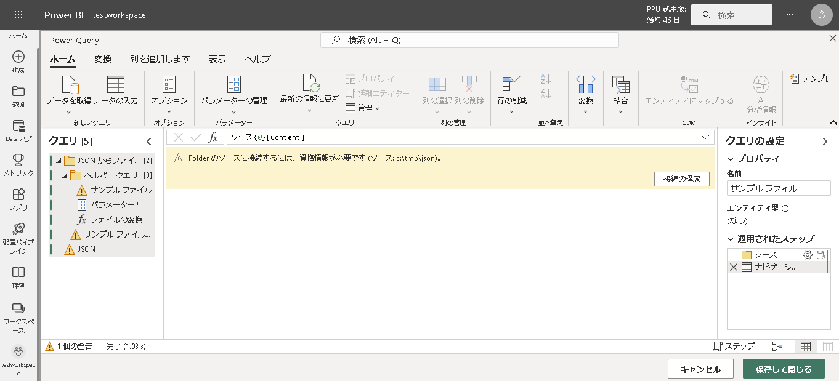This screenshot has width=839, height=381.
Task: Click the 1 個の警告 status entry
Action: pos(69,347)
